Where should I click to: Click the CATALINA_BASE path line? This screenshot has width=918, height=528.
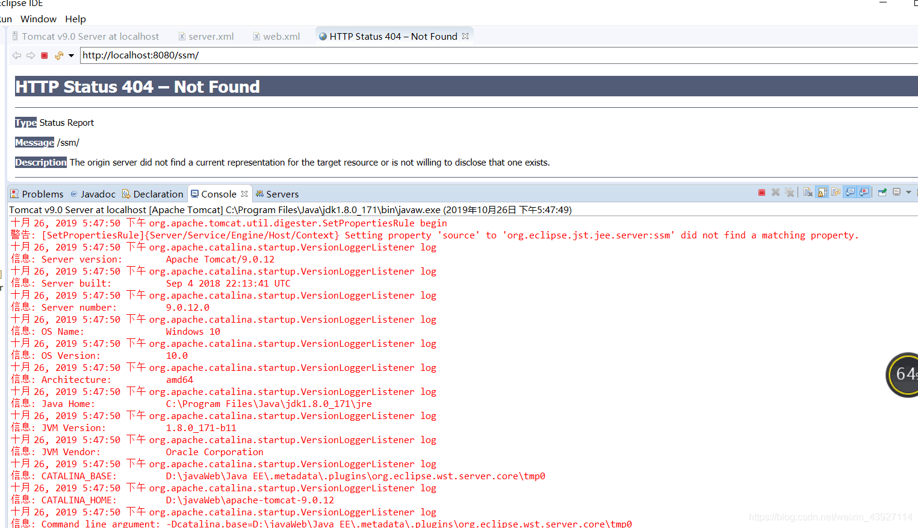[x=278, y=476]
